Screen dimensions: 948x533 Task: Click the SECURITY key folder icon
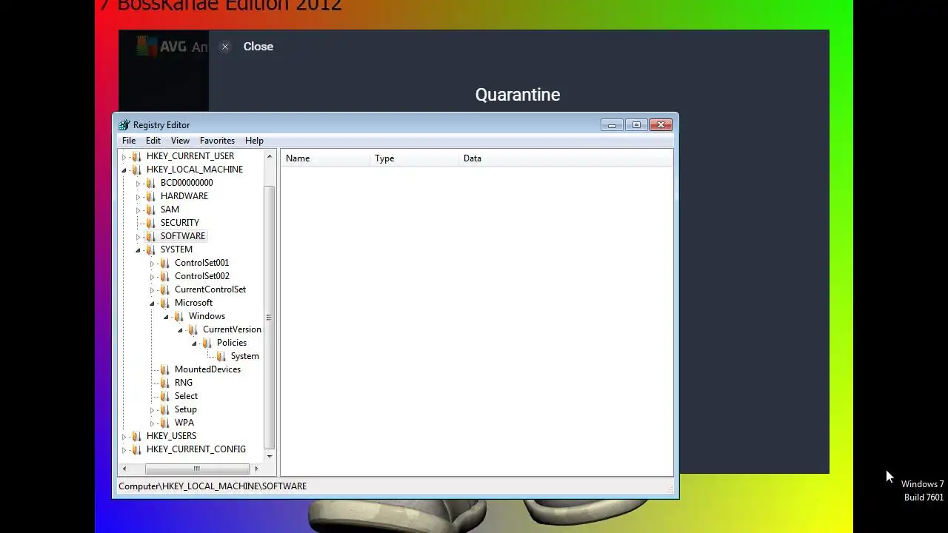(x=150, y=223)
